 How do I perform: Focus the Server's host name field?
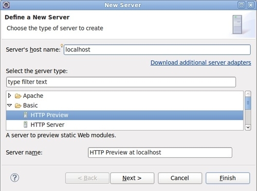pyautogui.click(x=157, y=50)
